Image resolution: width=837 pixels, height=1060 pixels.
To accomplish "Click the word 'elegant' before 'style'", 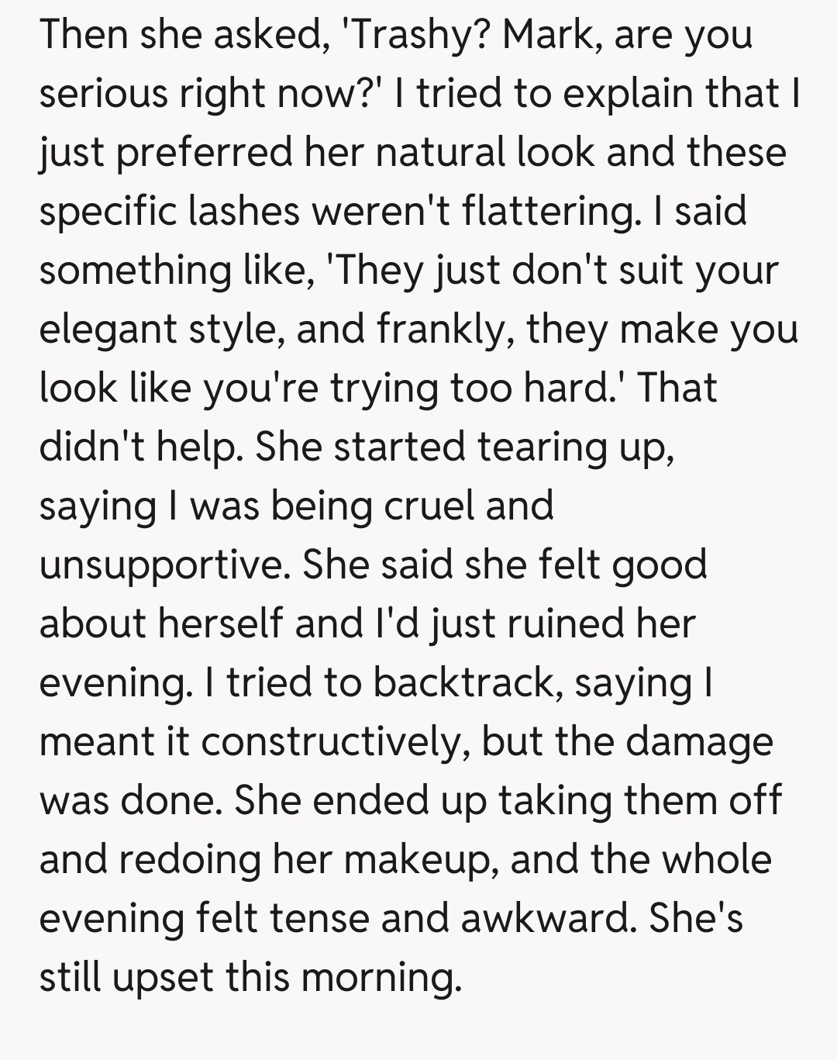I will (107, 330).
